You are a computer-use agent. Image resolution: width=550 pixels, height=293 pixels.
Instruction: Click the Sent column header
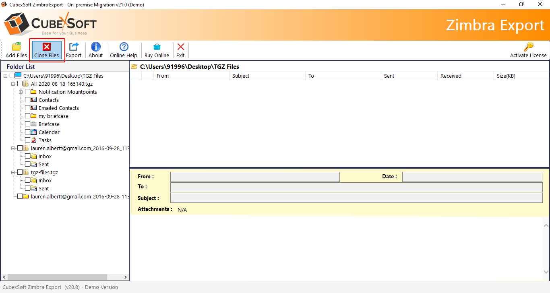click(x=409, y=76)
